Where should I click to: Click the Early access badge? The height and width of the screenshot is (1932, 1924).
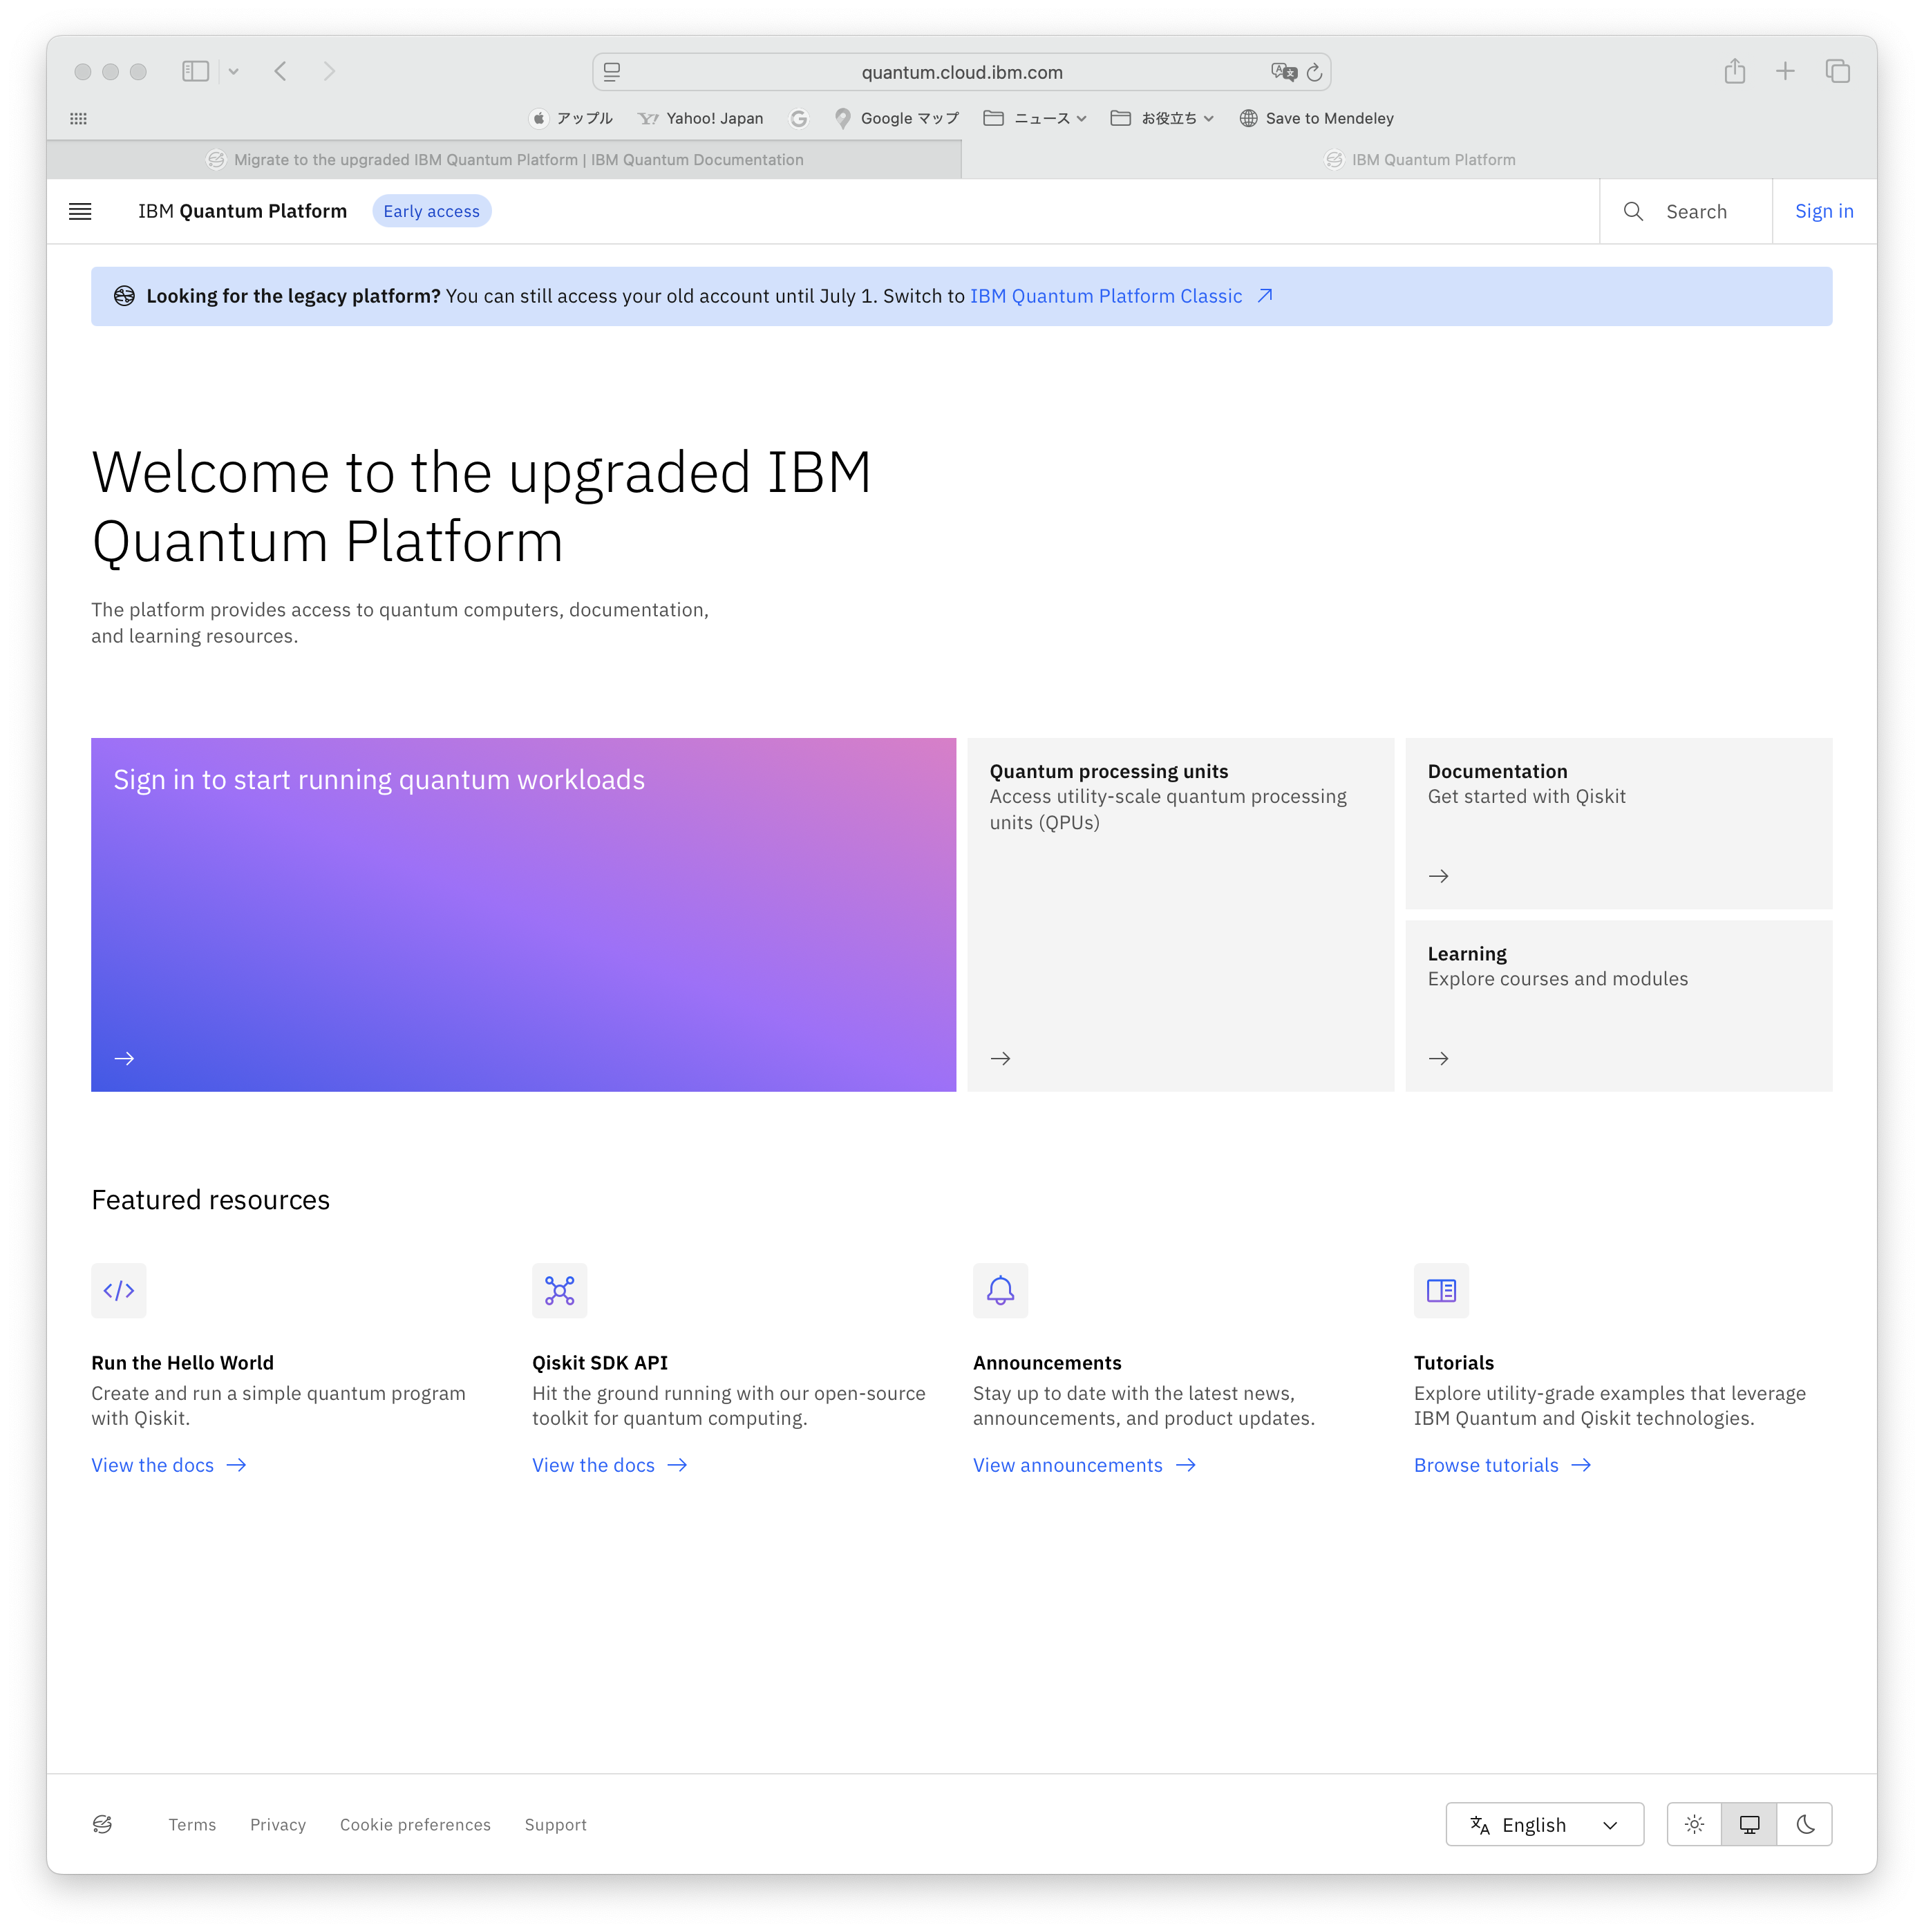pyautogui.click(x=431, y=211)
